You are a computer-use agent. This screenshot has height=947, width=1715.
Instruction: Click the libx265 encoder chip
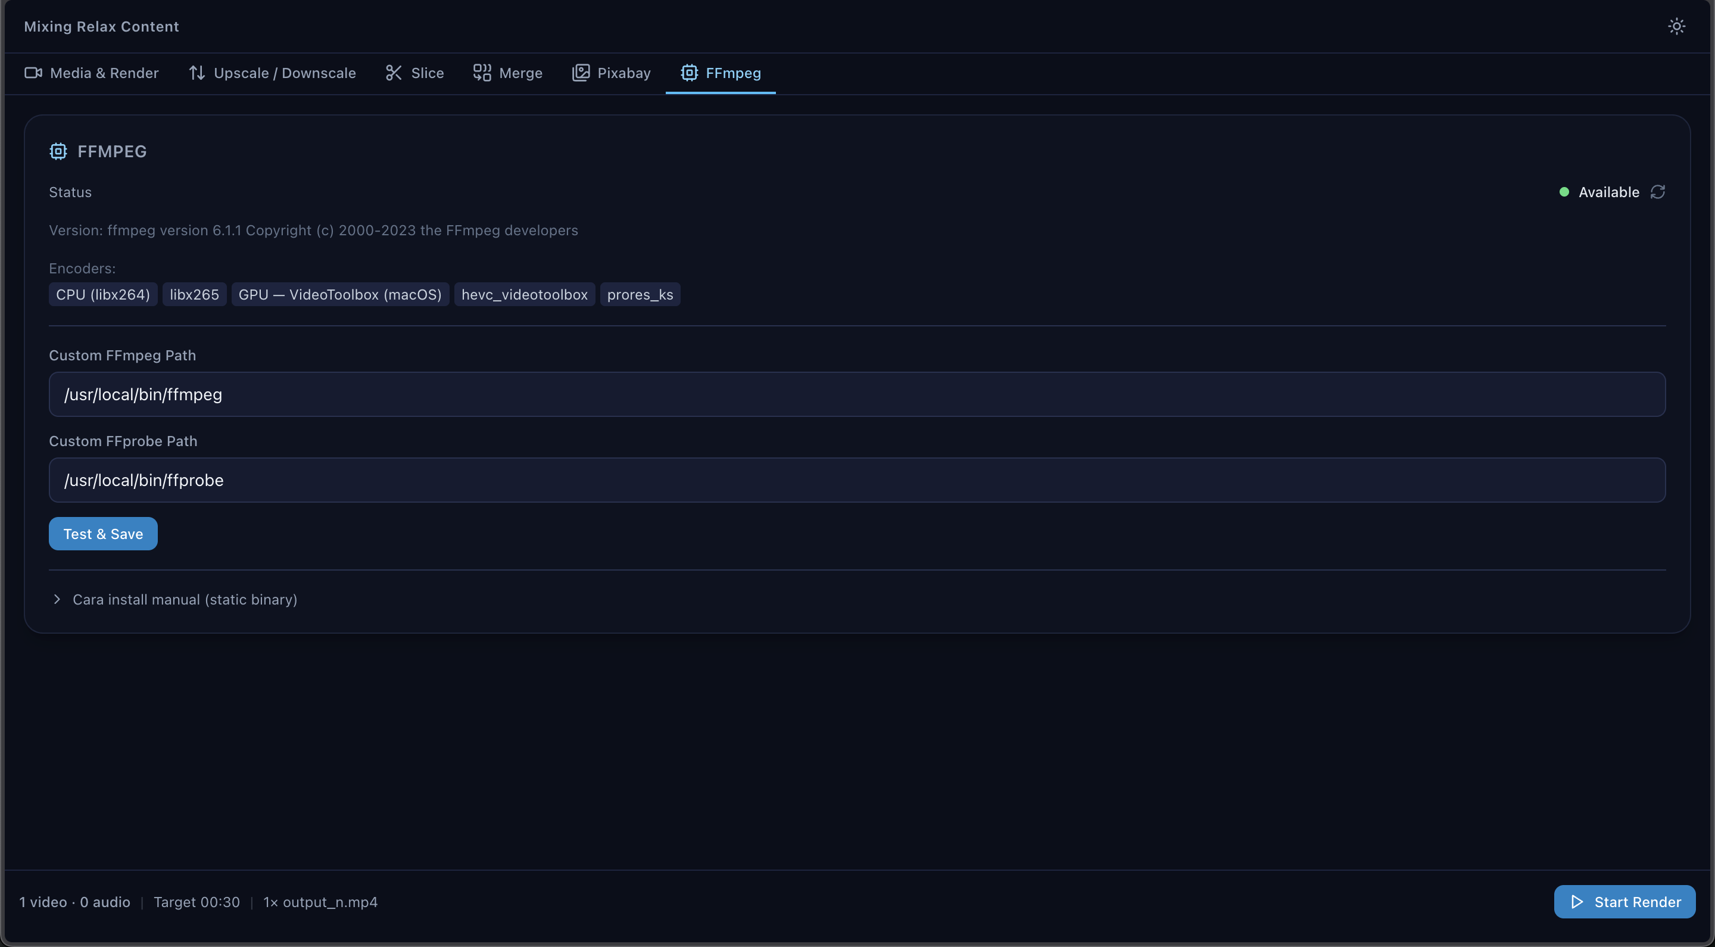point(194,294)
